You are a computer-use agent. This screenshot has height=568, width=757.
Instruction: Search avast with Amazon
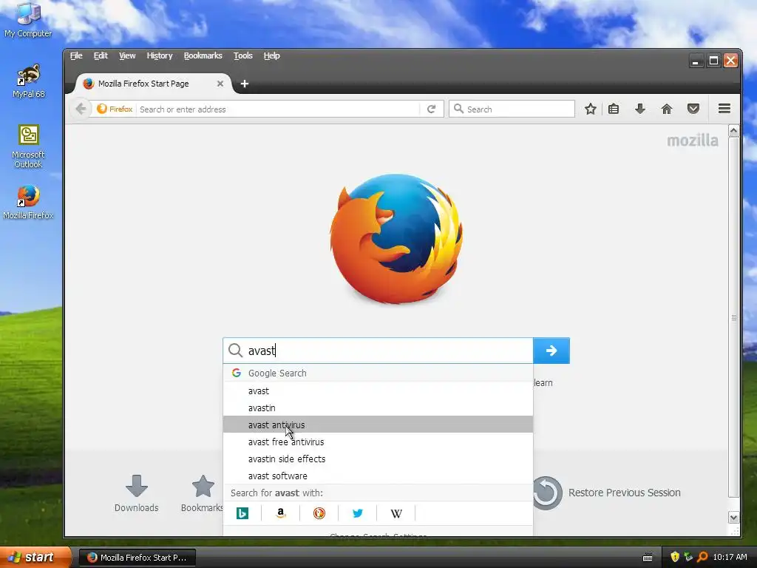pos(280,513)
